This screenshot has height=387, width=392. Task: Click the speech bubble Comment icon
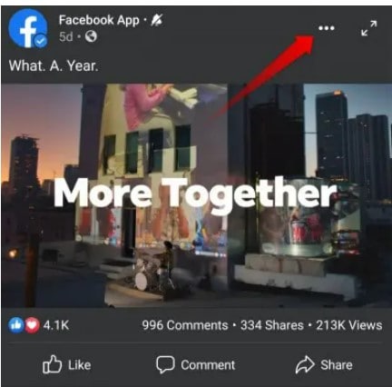click(x=165, y=364)
